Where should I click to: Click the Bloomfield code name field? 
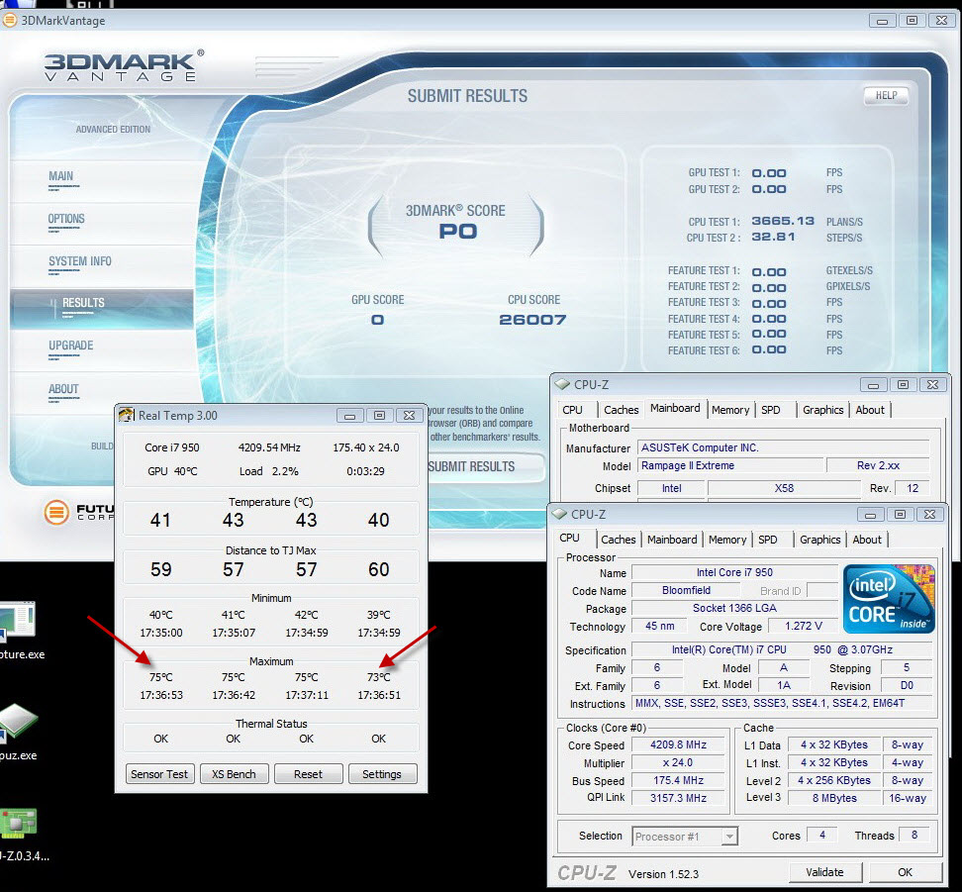686,590
